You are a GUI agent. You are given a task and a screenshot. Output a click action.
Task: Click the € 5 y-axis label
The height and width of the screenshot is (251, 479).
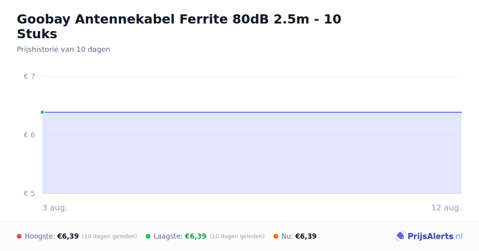pyautogui.click(x=29, y=194)
